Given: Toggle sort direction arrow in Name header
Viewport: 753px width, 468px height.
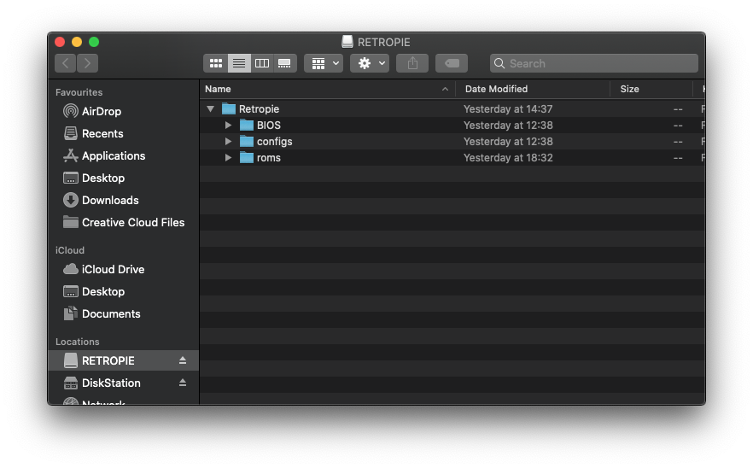Looking at the screenshot, I should point(445,89).
